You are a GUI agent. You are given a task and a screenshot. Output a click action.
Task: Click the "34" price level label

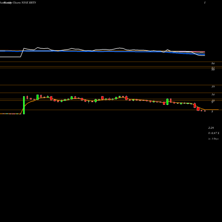click(x=213, y=63)
